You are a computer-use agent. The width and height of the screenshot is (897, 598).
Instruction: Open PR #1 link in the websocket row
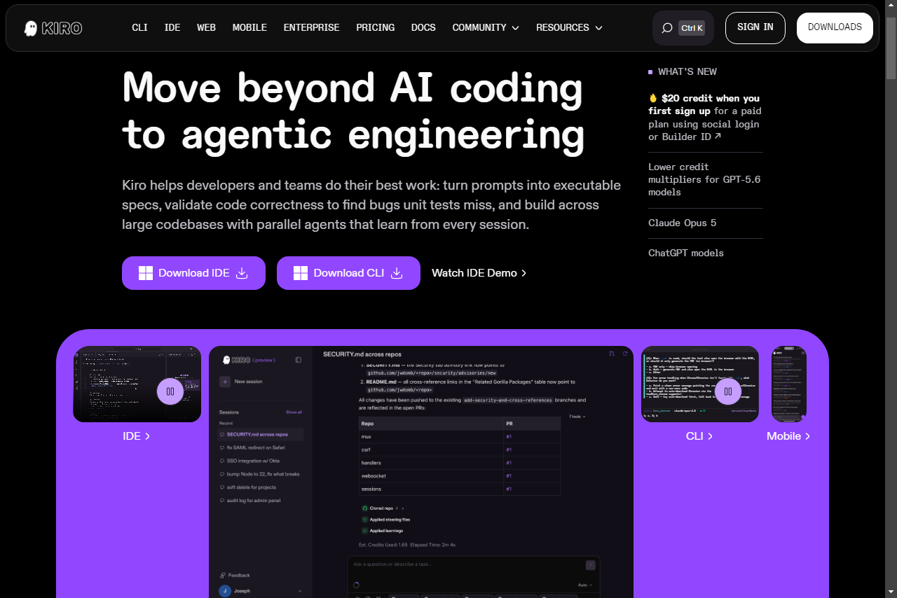pyautogui.click(x=509, y=476)
